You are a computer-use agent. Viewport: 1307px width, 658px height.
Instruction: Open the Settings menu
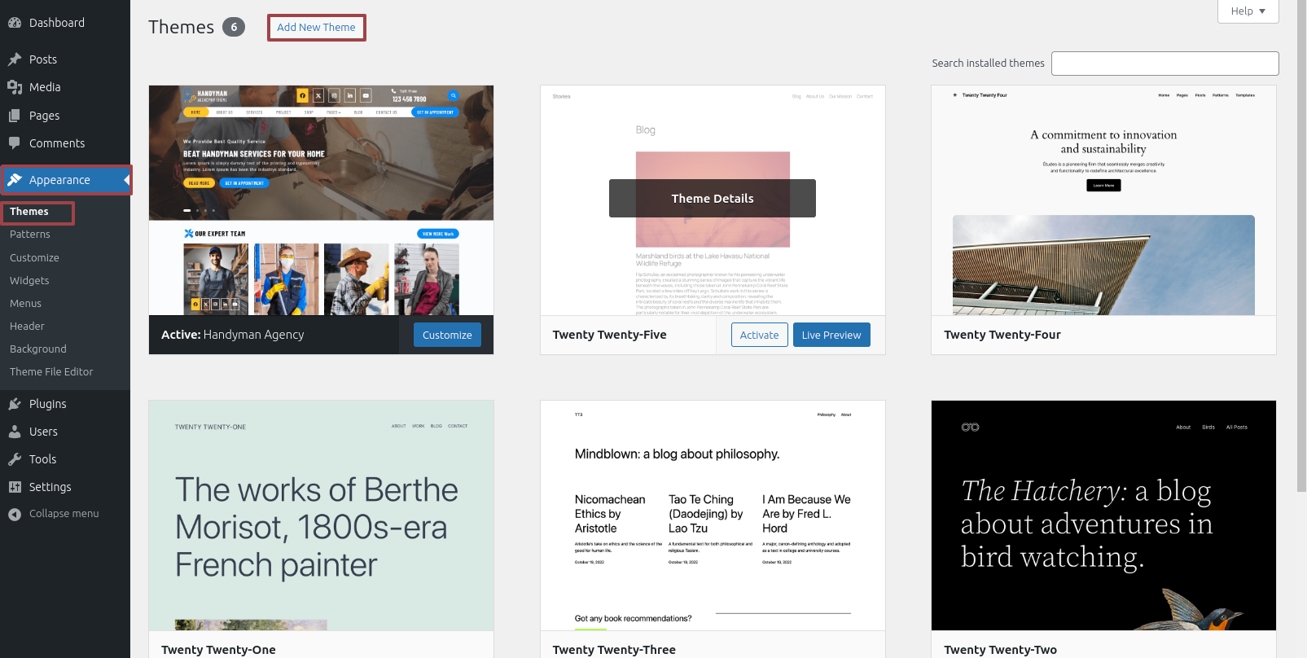(x=65, y=487)
